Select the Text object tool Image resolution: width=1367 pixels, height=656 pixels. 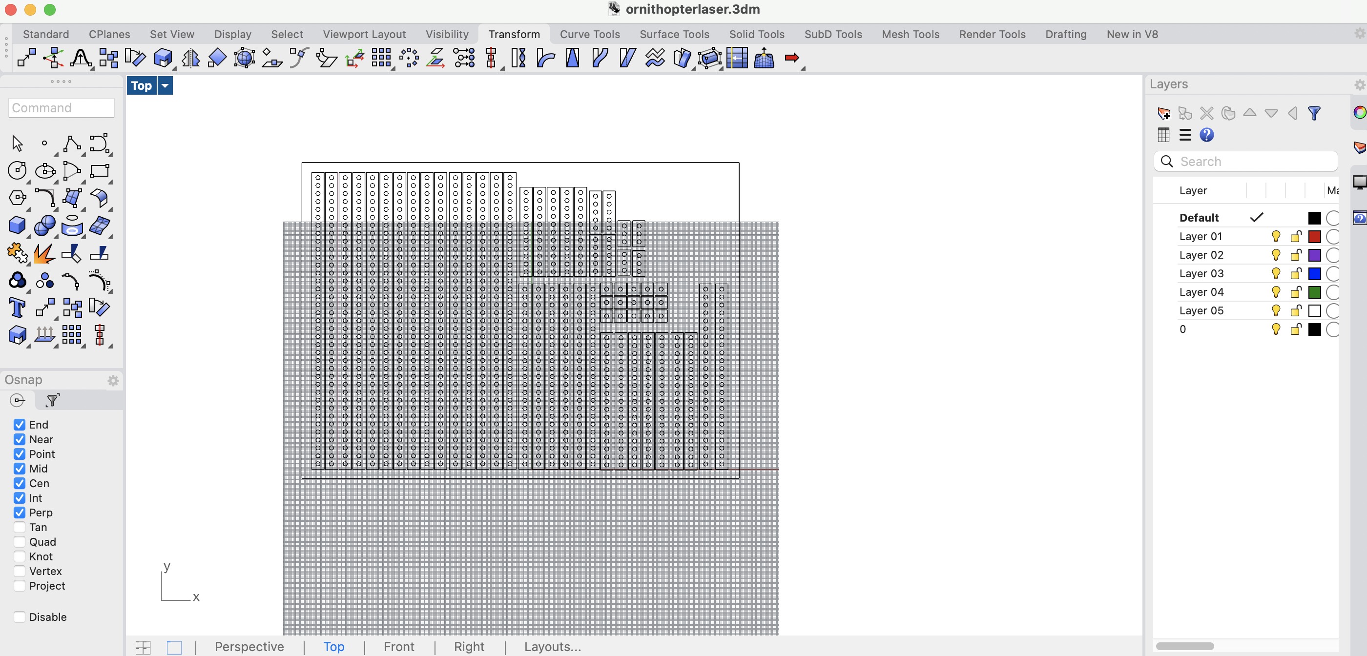(x=17, y=307)
